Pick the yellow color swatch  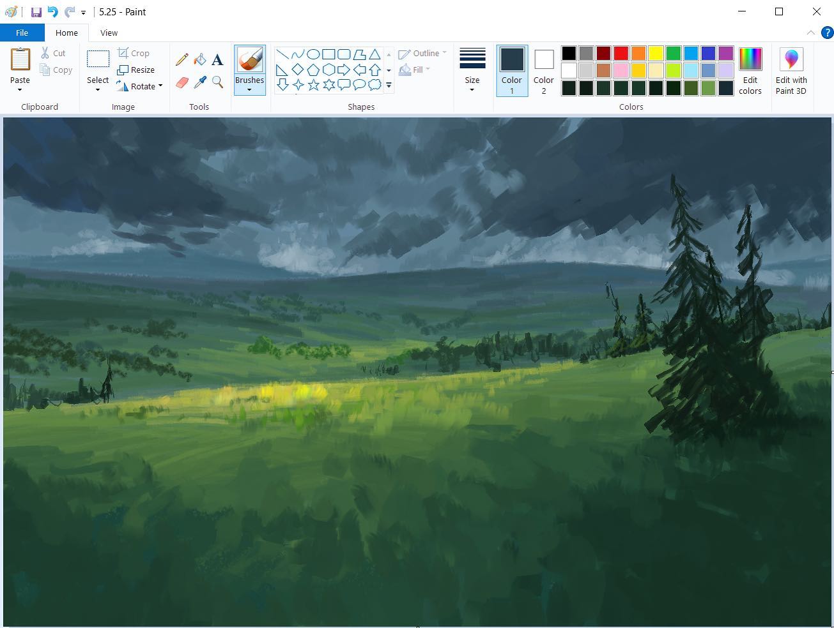coord(656,53)
